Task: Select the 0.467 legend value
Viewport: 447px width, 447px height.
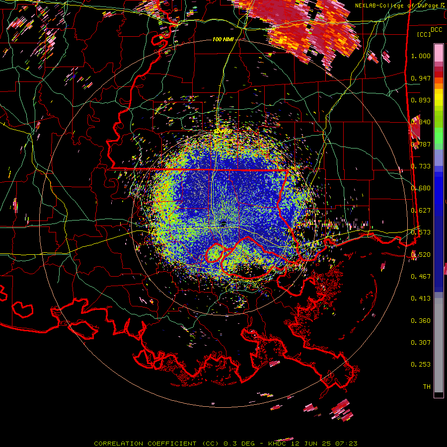Action: (421, 277)
